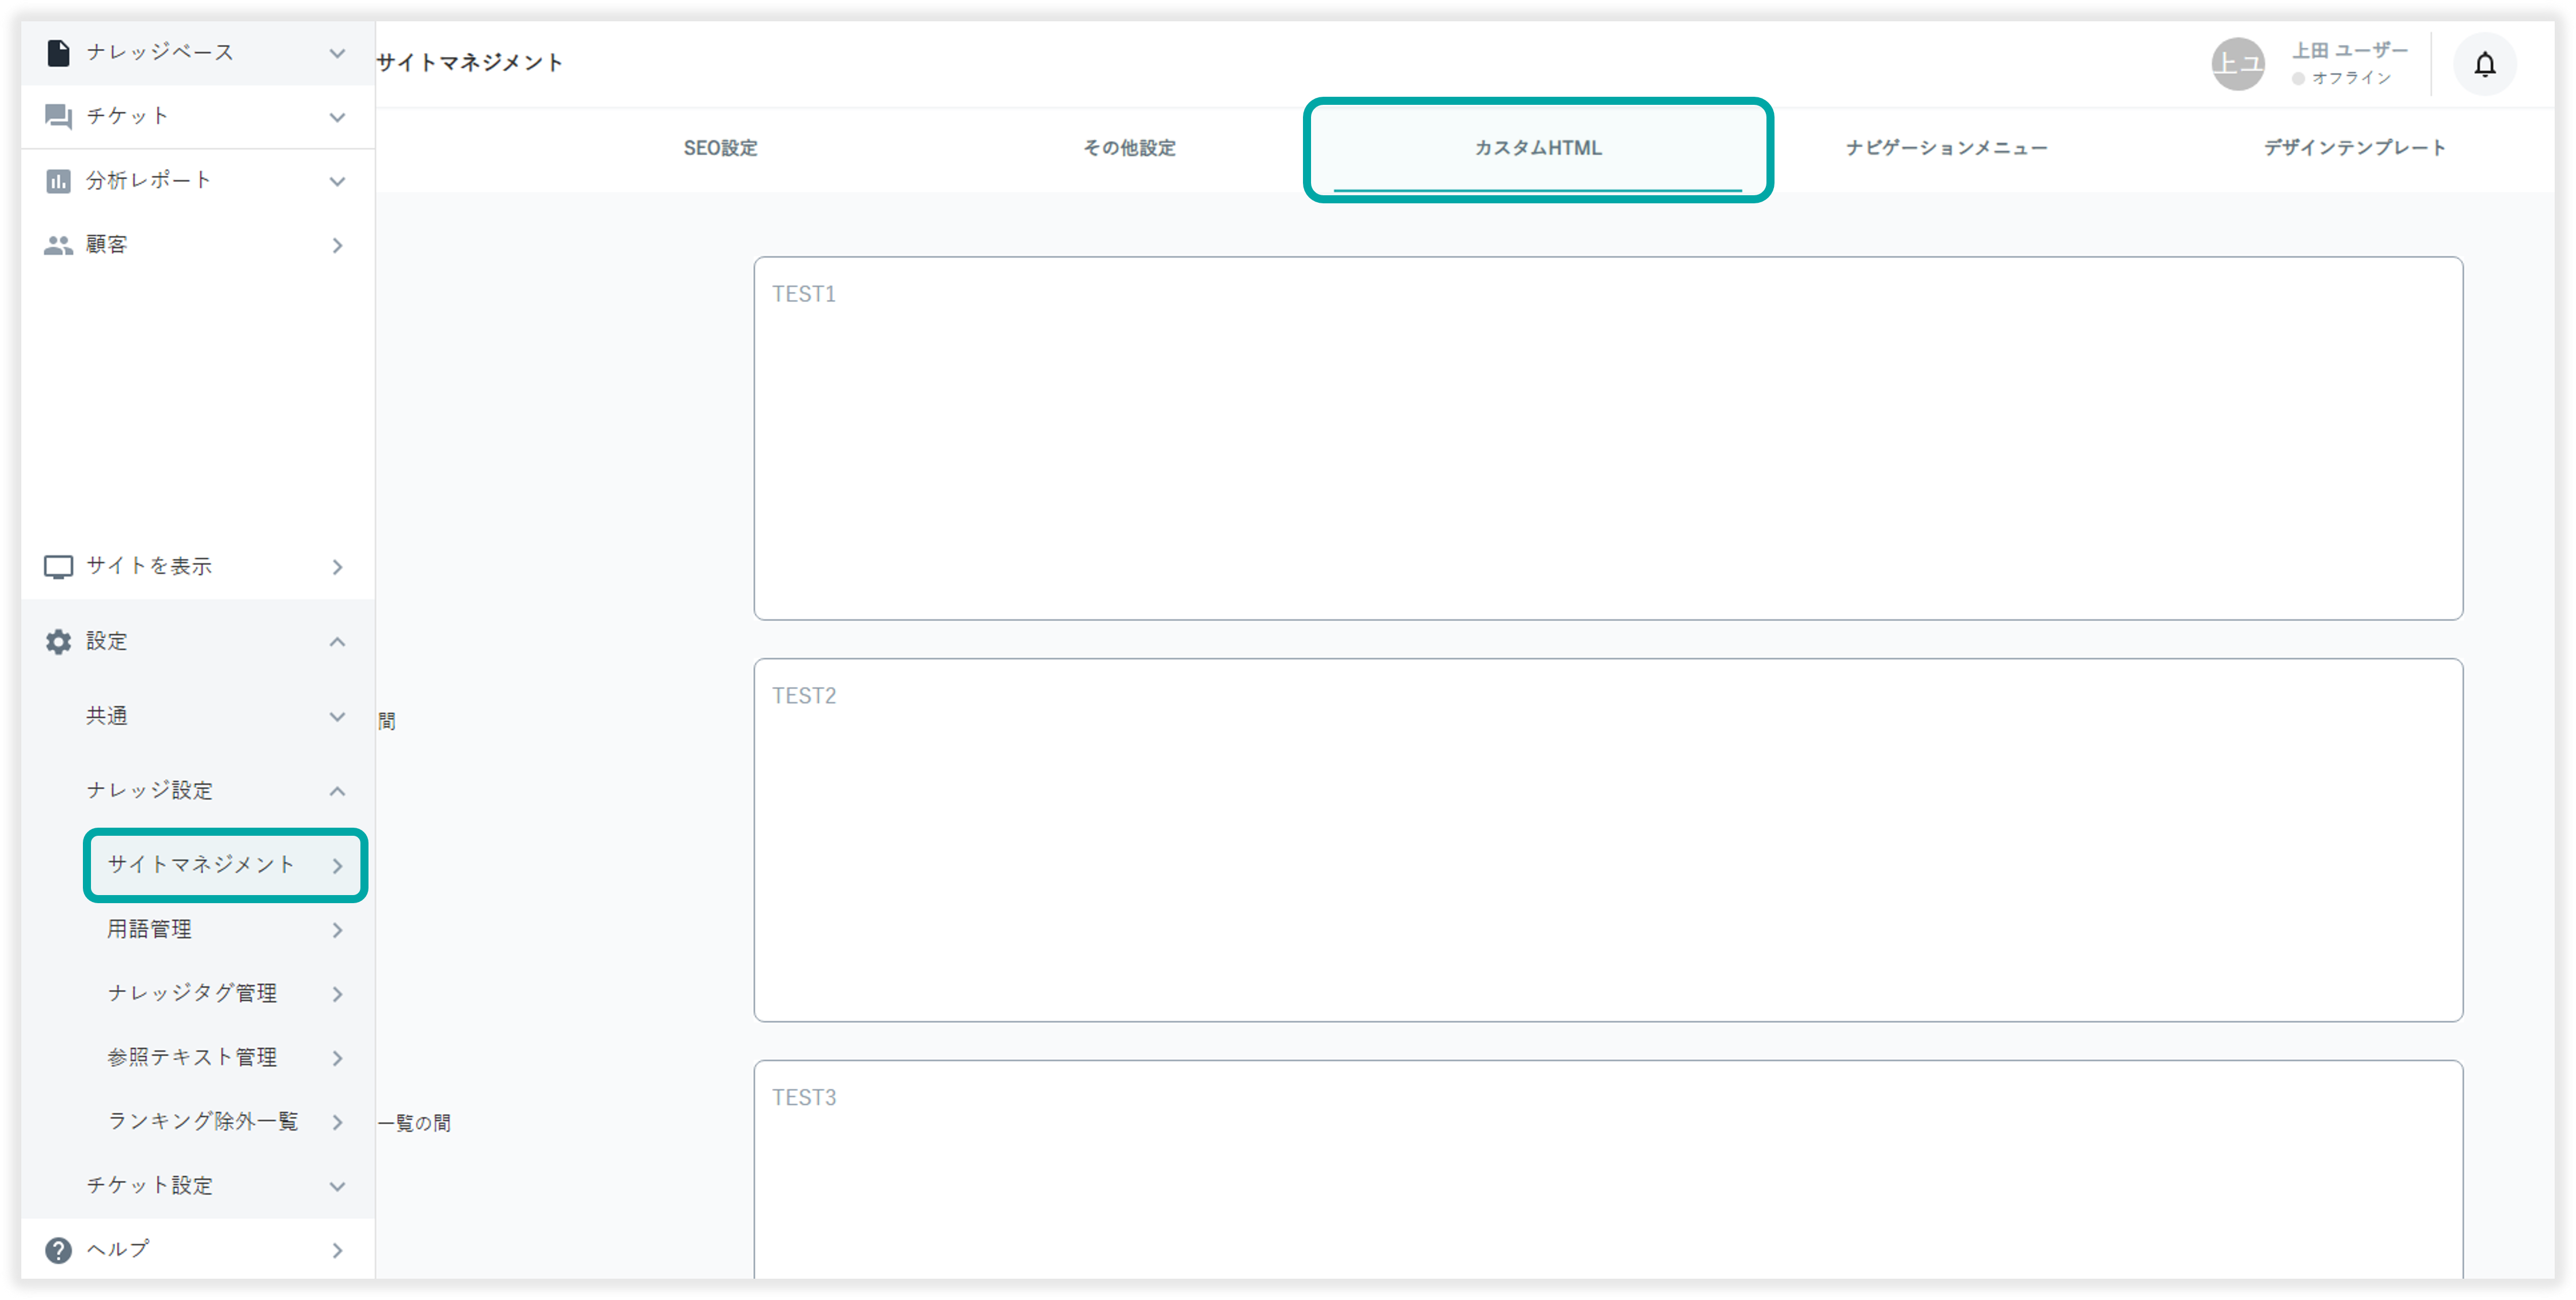
Task: Click the チケット chat bubble icon
Action: [x=58, y=116]
